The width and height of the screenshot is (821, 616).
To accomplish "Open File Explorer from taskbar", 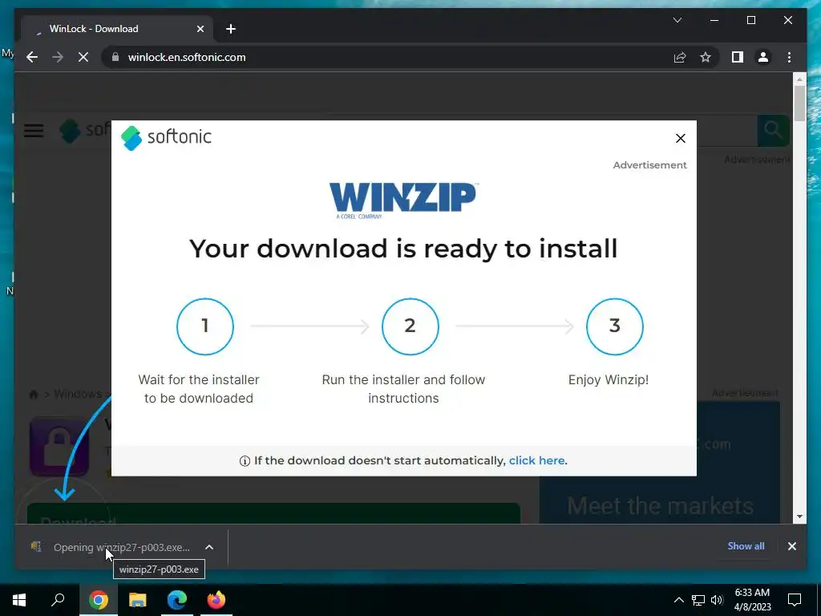I will point(138,600).
